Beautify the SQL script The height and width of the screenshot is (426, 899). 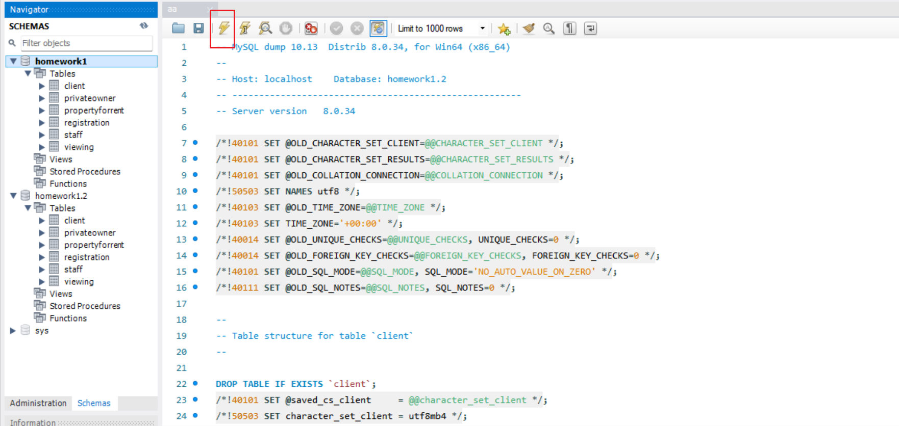pyautogui.click(x=529, y=28)
